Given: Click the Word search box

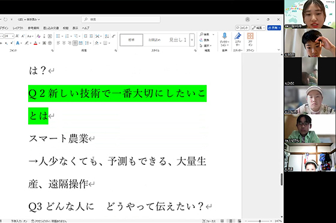Looking at the screenshot, I should [x=121, y=19].
